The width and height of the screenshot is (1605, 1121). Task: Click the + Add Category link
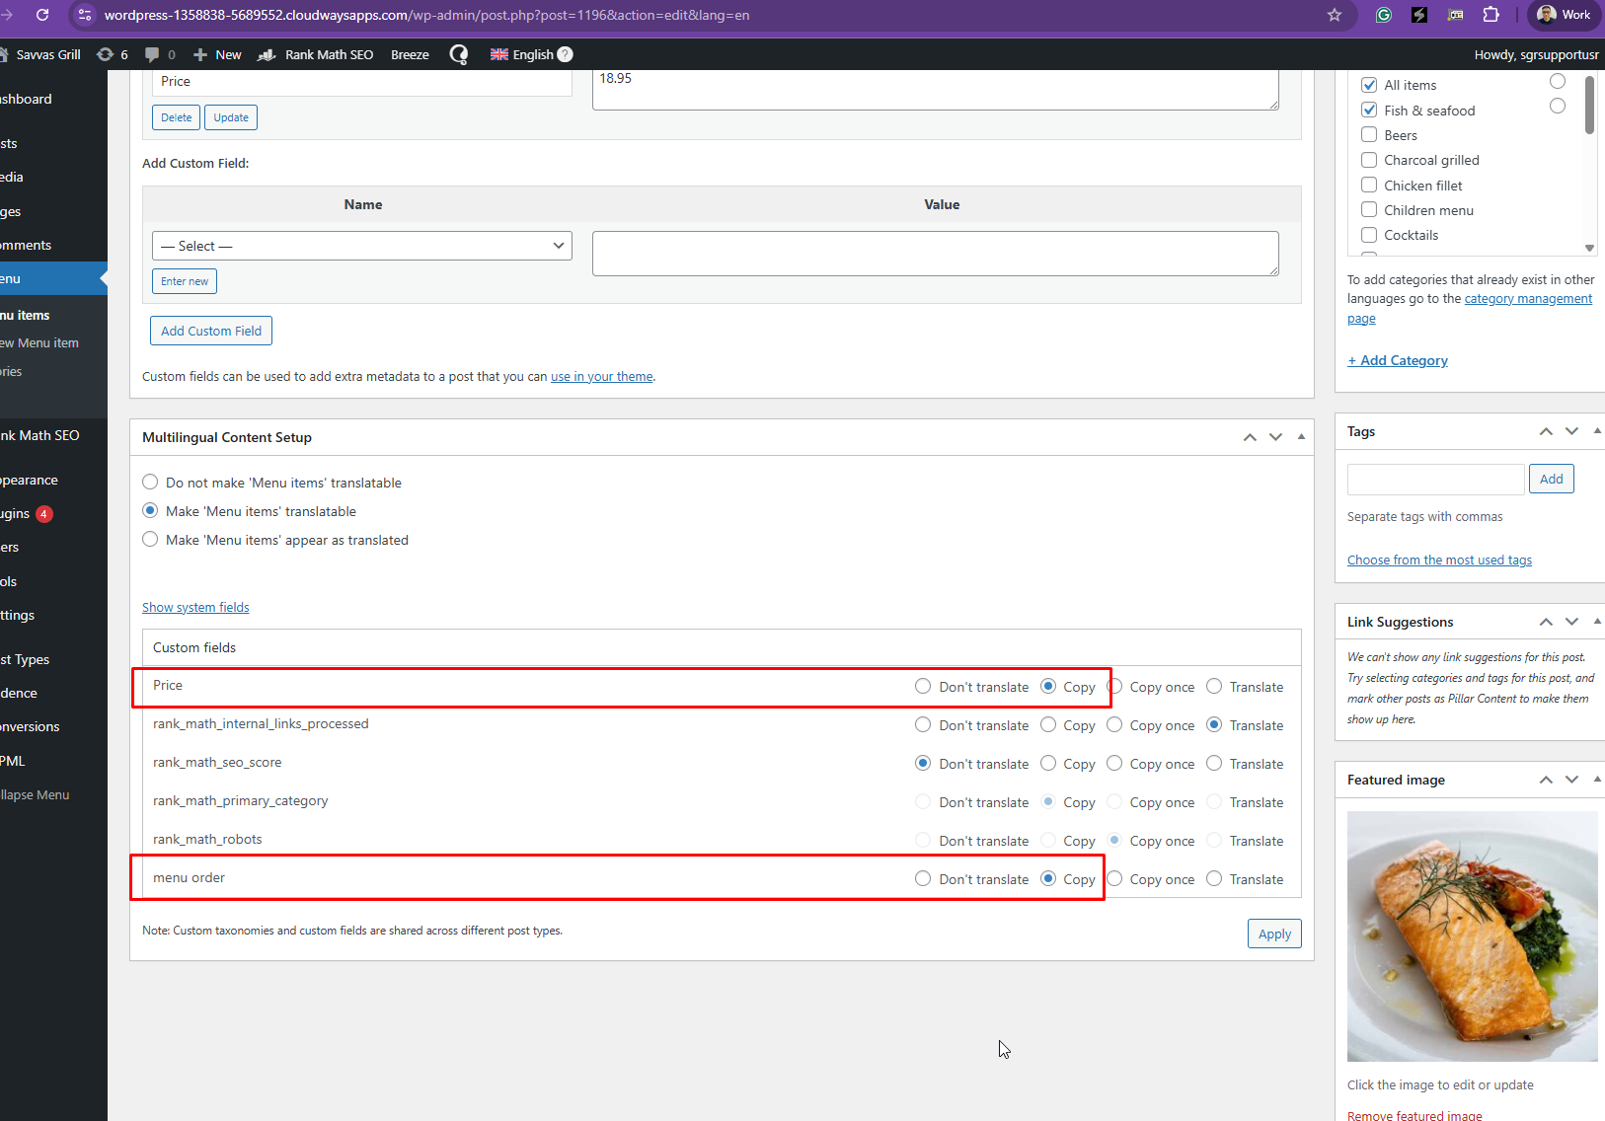click(x=1398, y=361)
